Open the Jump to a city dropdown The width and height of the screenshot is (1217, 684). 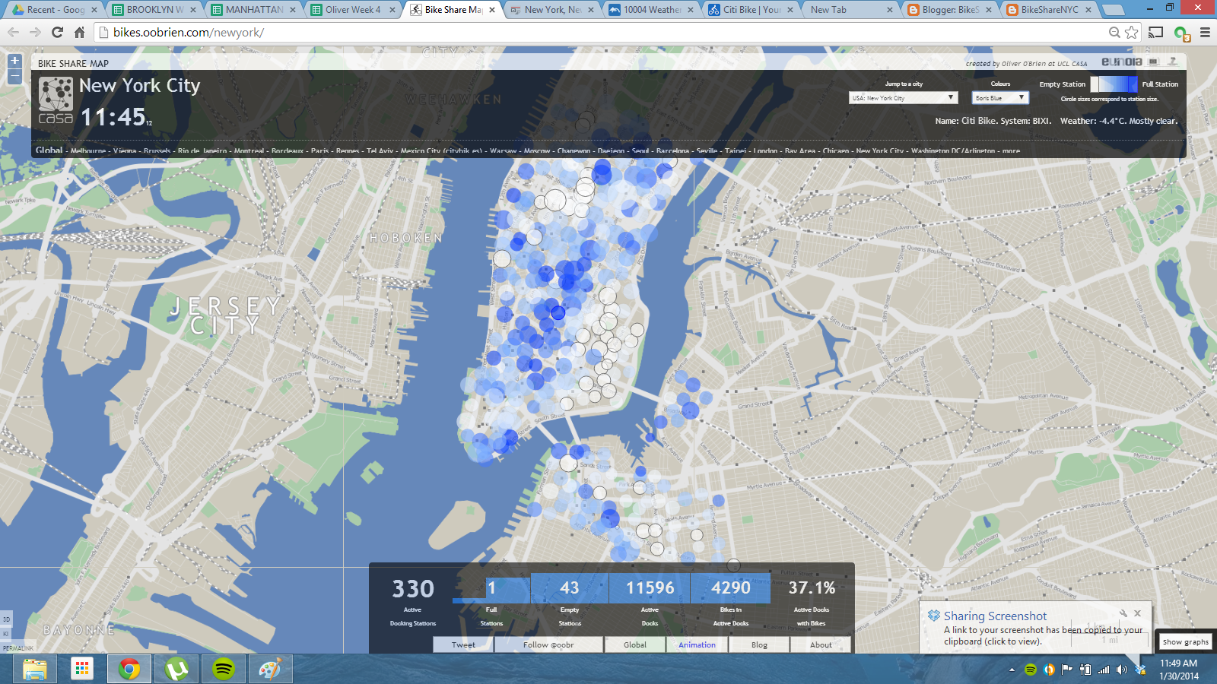903,98
